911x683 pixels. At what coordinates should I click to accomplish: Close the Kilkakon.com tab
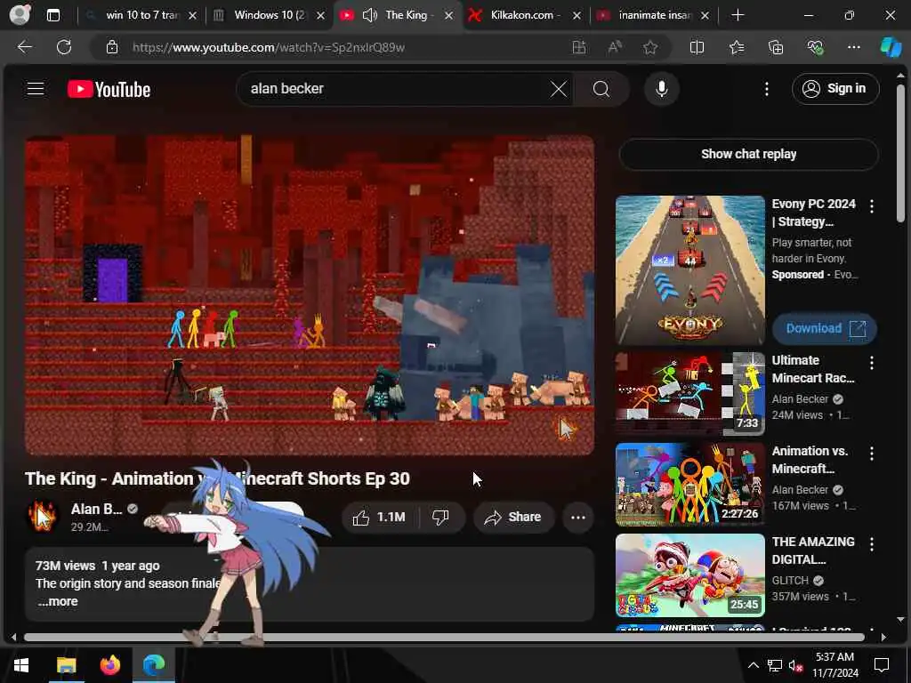click(576, 16)
